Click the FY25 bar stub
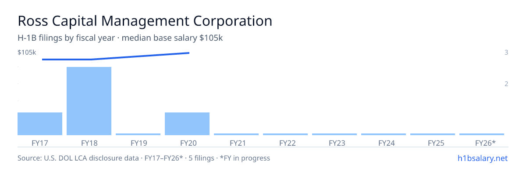526x175 pixels. [433, 134]
